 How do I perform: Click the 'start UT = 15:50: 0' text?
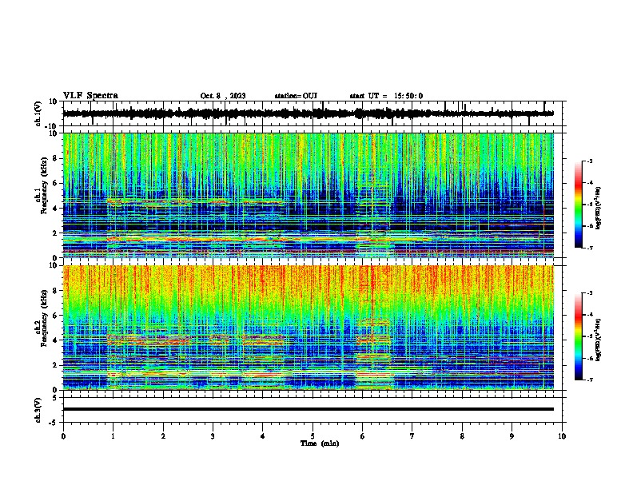[x=386, y=96]
